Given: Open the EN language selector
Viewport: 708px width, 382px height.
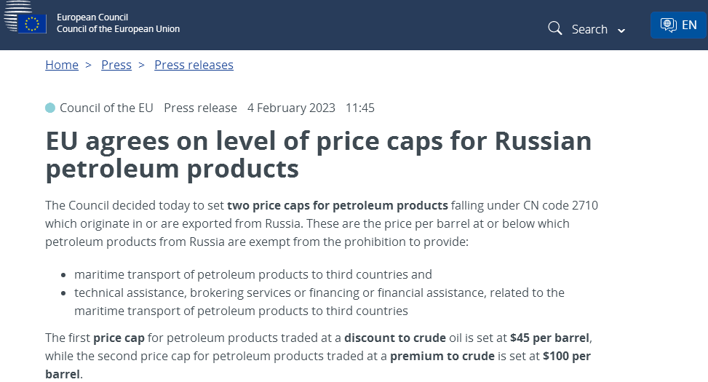Looking at the screenshot, I should (688, 25).
